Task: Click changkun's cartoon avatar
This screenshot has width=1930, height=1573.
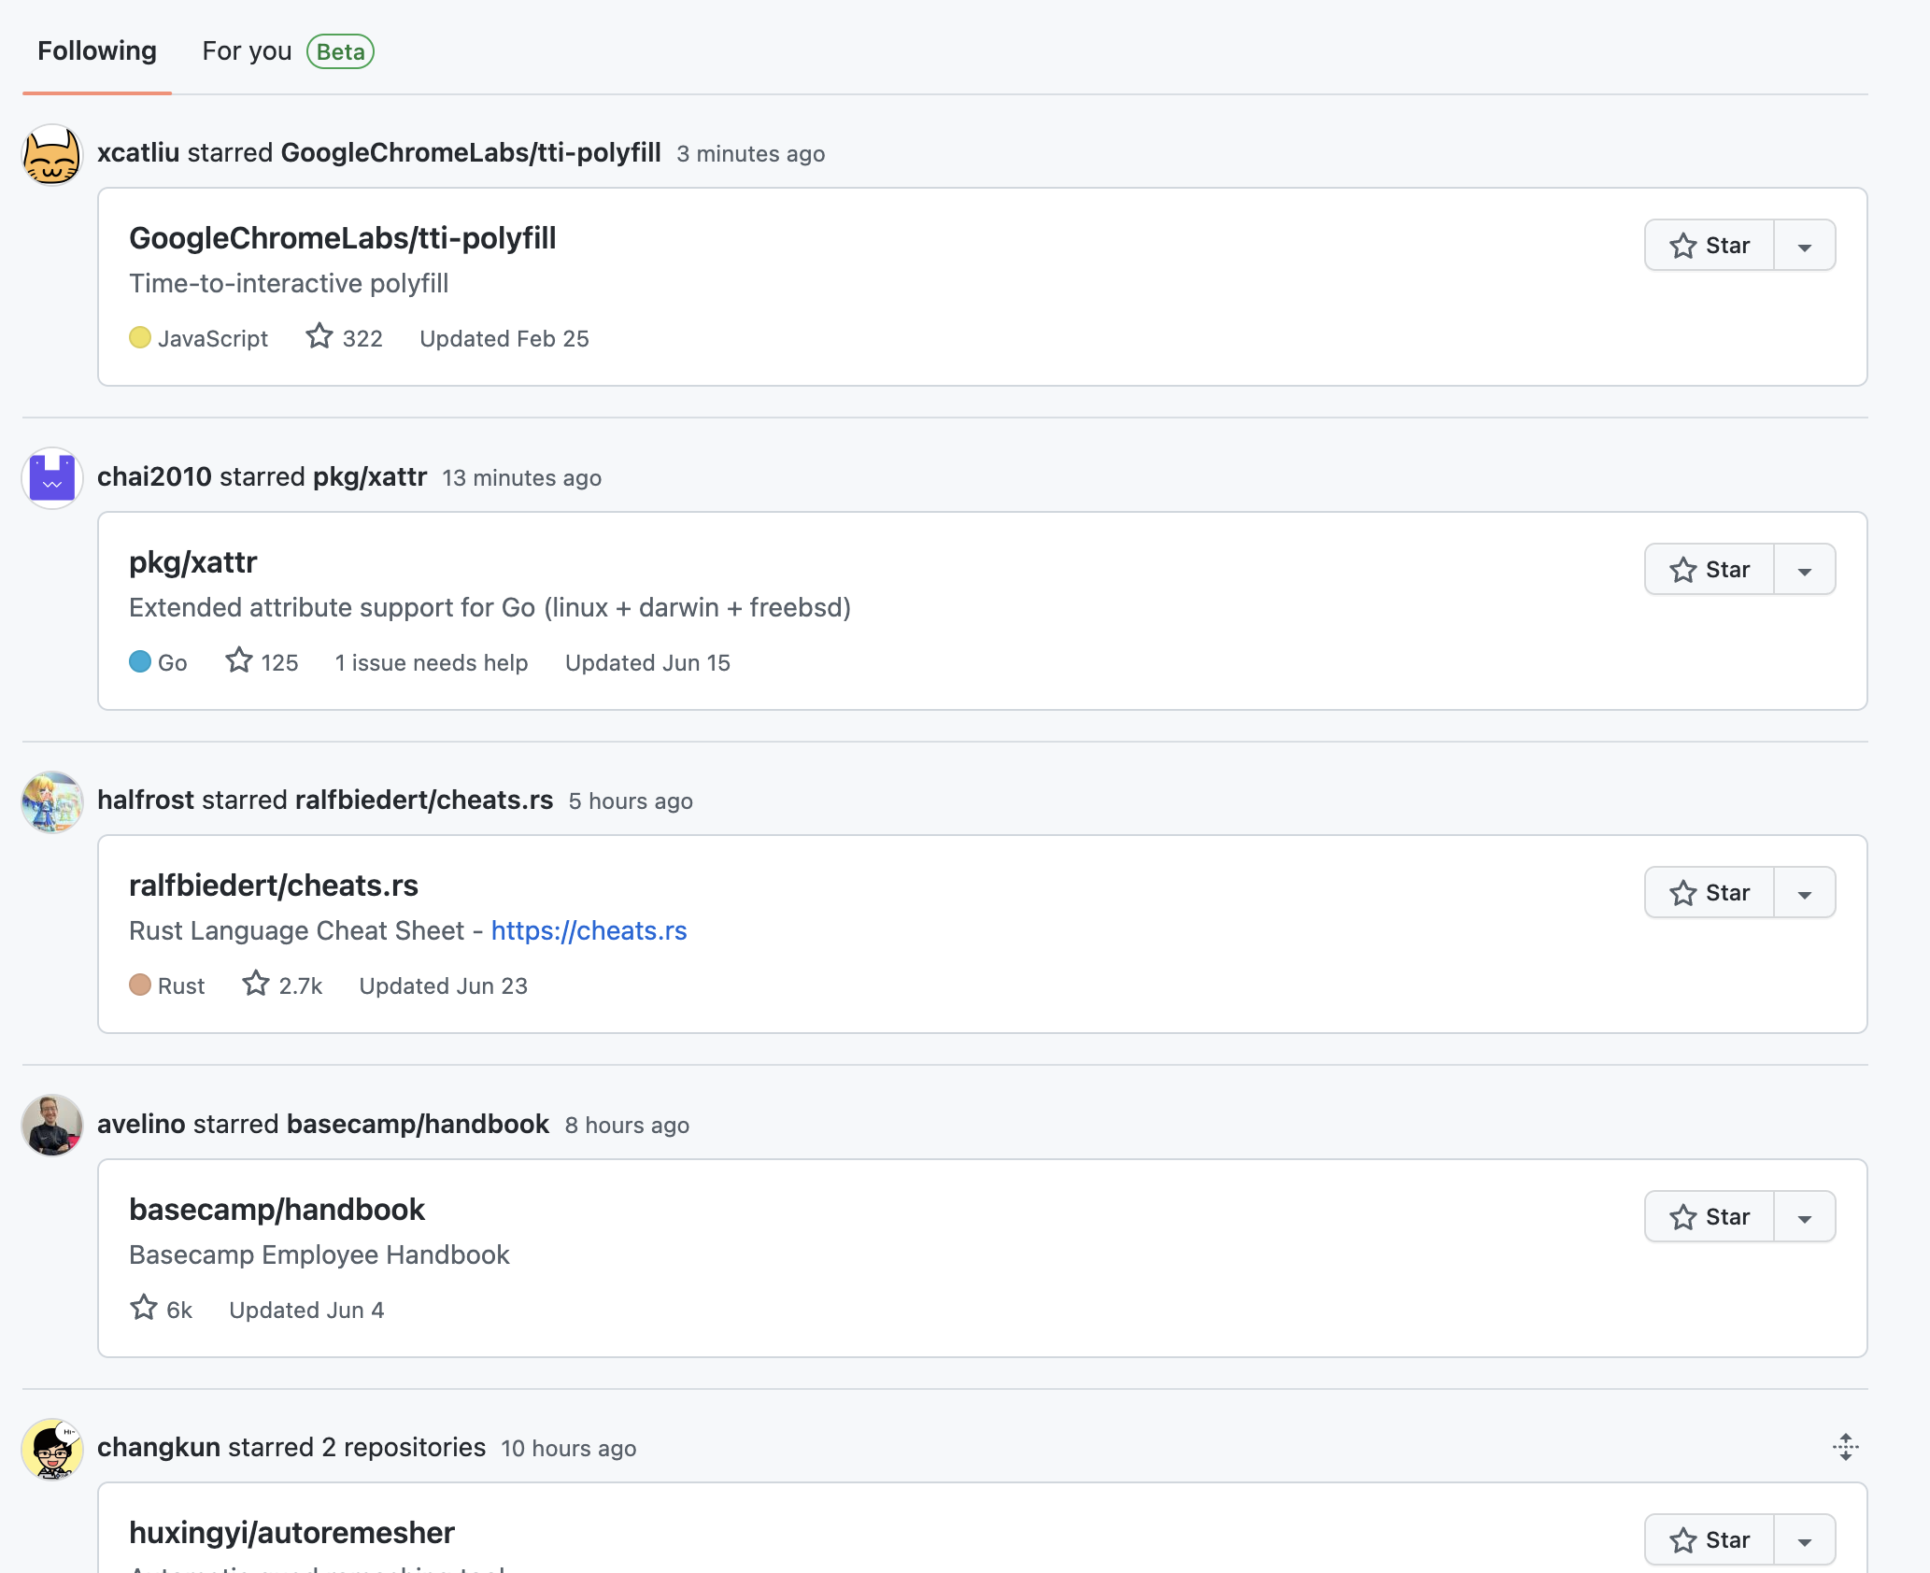Action: click(x=52, y=1449)
